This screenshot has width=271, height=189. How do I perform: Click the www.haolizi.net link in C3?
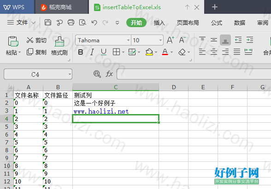click(101, 111)
